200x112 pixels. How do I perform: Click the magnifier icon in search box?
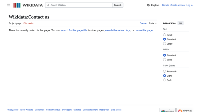pyautogui.click(x=48, y=5)
